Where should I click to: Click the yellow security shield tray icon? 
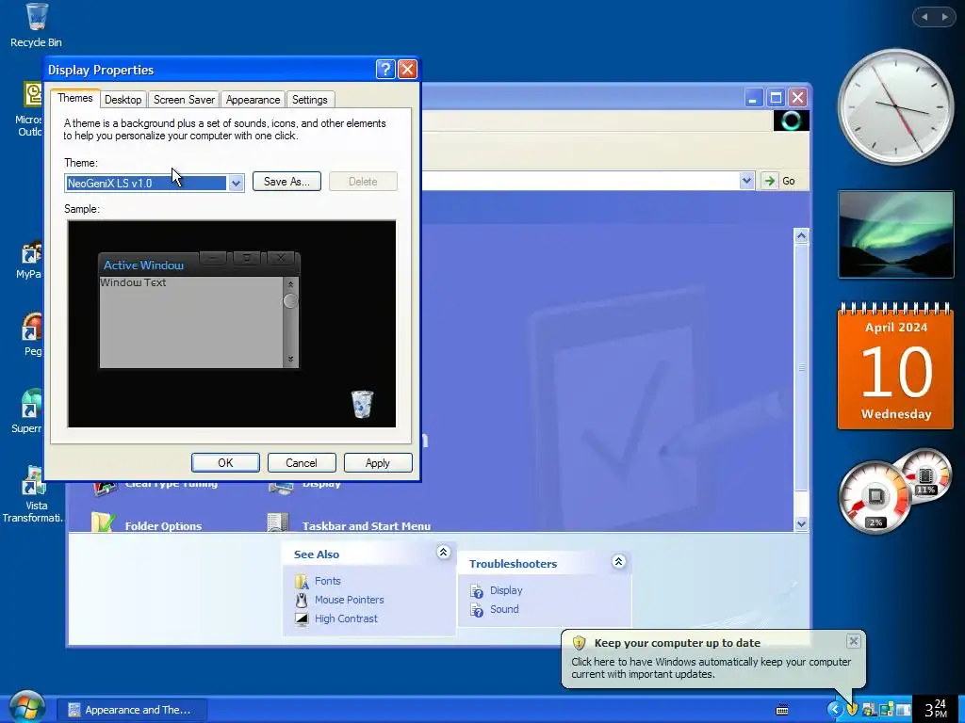[852, 710]
